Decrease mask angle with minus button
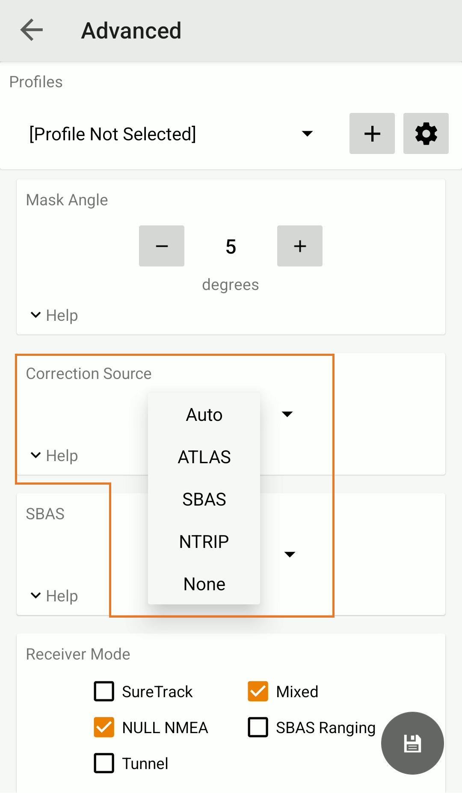 (x=162, y=246)
